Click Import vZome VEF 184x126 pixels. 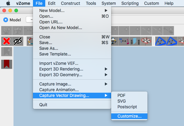tap(59, 63)
